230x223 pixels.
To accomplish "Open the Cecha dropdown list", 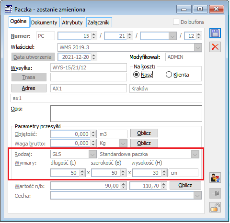I will [x=197, y=195].
